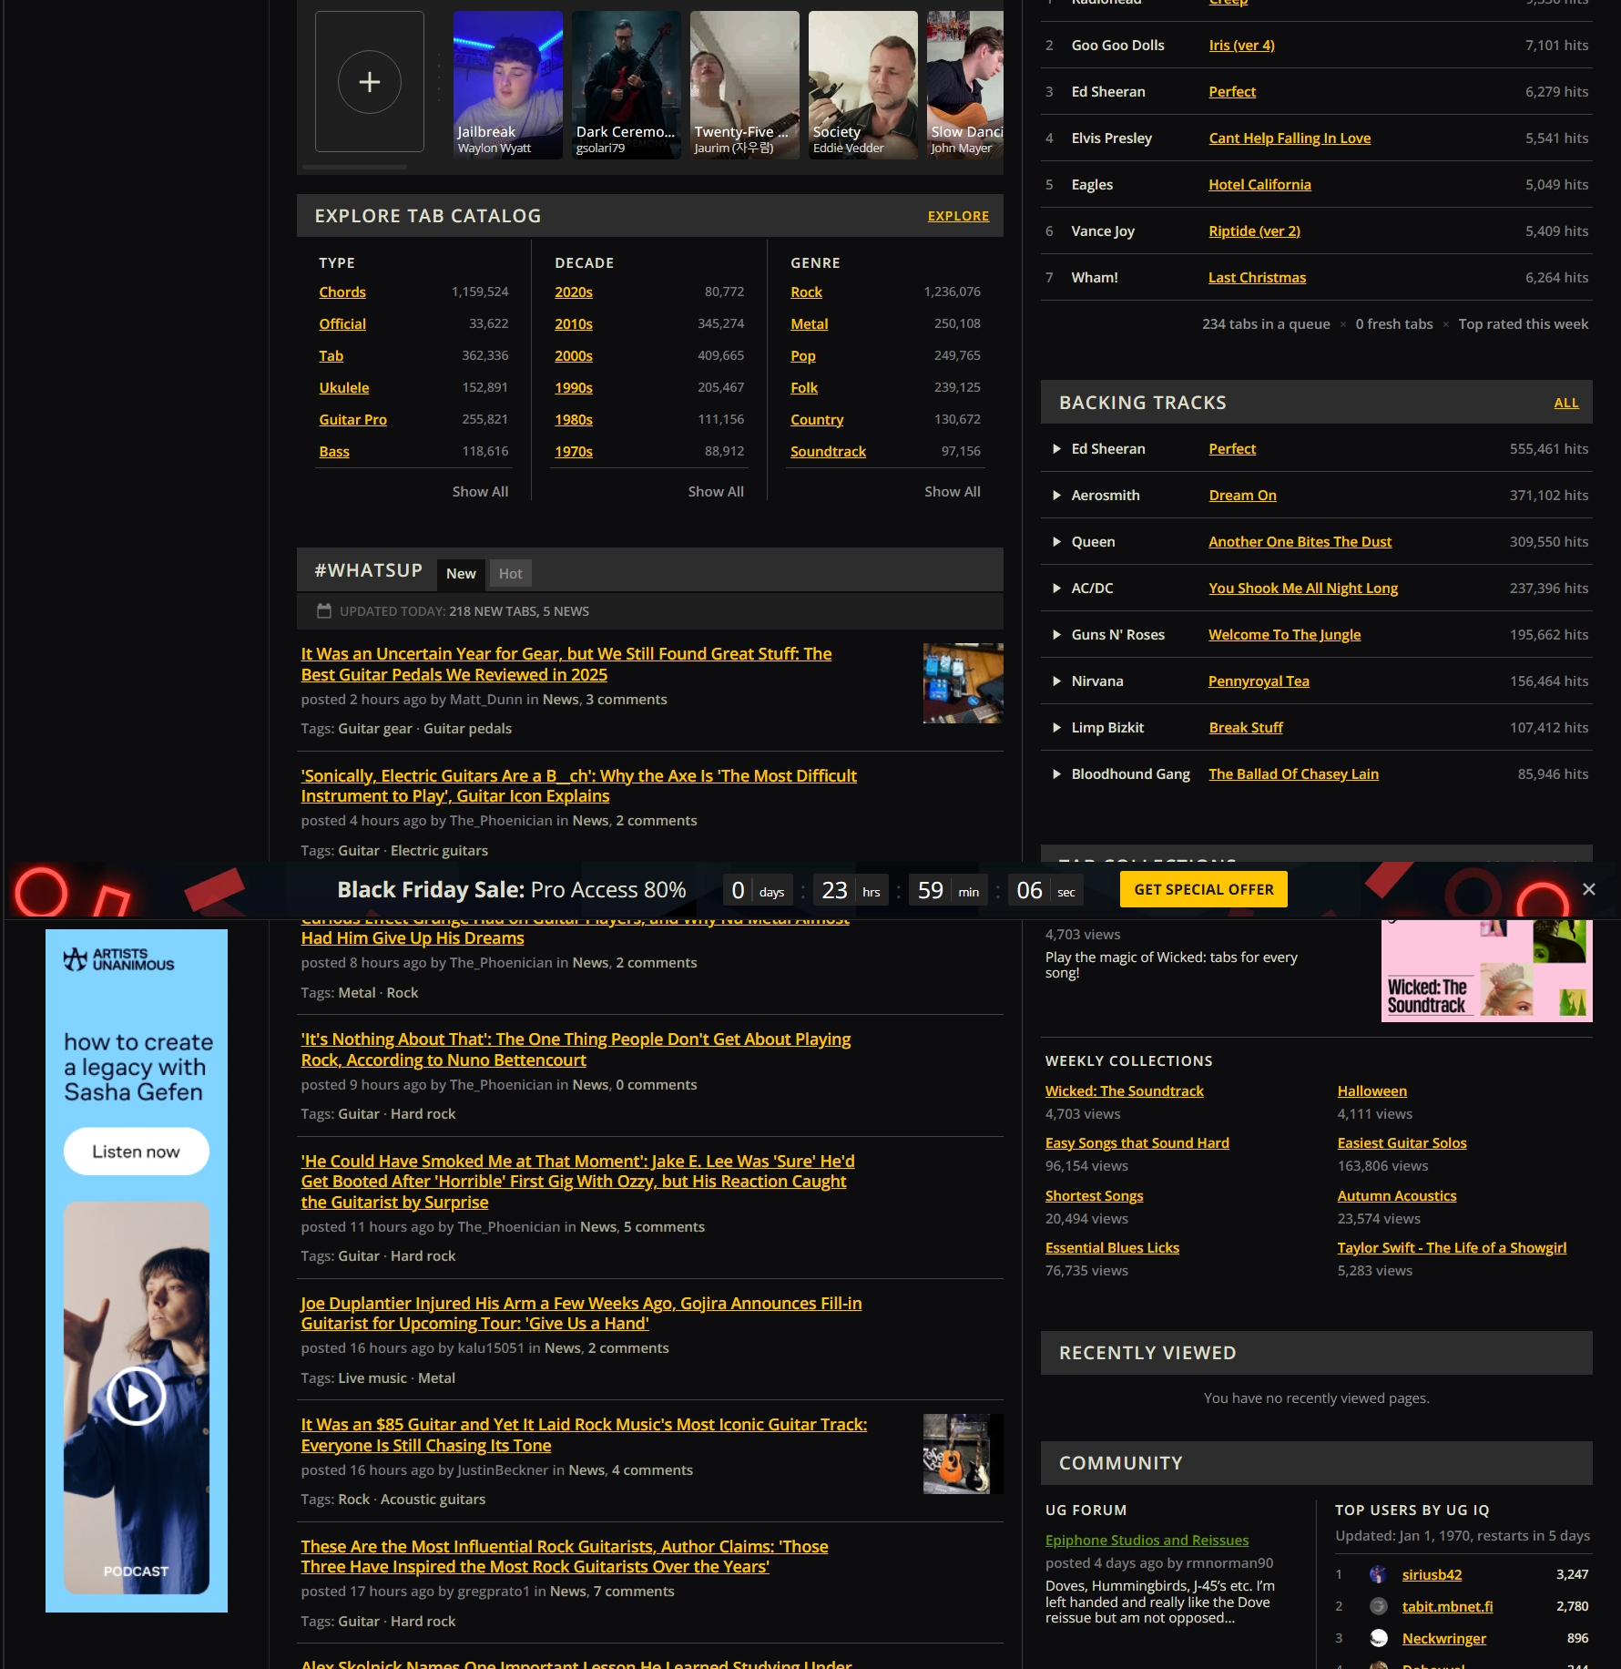Play the Aerosmith Dream On backing track

pos(1056,496)
